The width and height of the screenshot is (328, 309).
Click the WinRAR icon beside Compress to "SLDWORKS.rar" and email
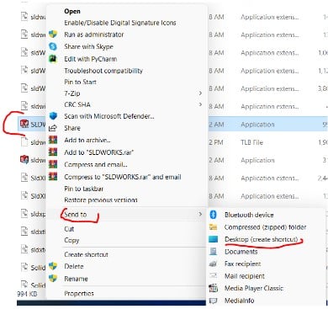coord(53,177)
